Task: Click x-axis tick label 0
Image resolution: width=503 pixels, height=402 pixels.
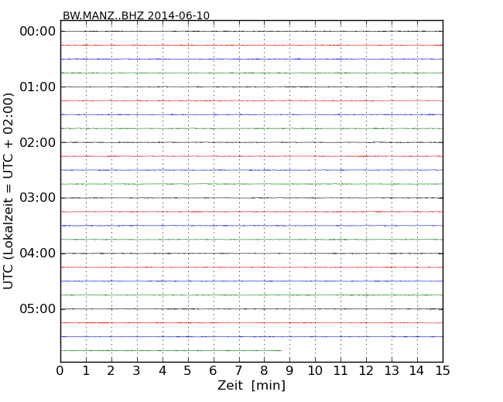Action: point(60,370)
